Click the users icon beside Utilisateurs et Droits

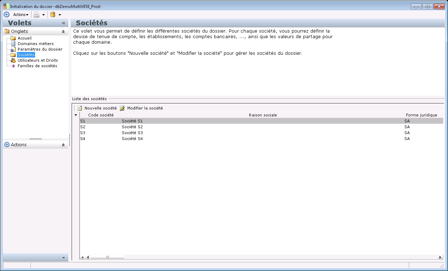pyautogui.click(x=13, y=60)
